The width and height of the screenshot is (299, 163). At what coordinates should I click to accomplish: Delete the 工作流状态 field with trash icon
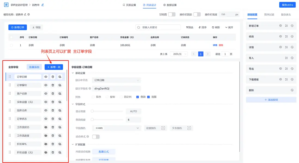pos(53,127)
